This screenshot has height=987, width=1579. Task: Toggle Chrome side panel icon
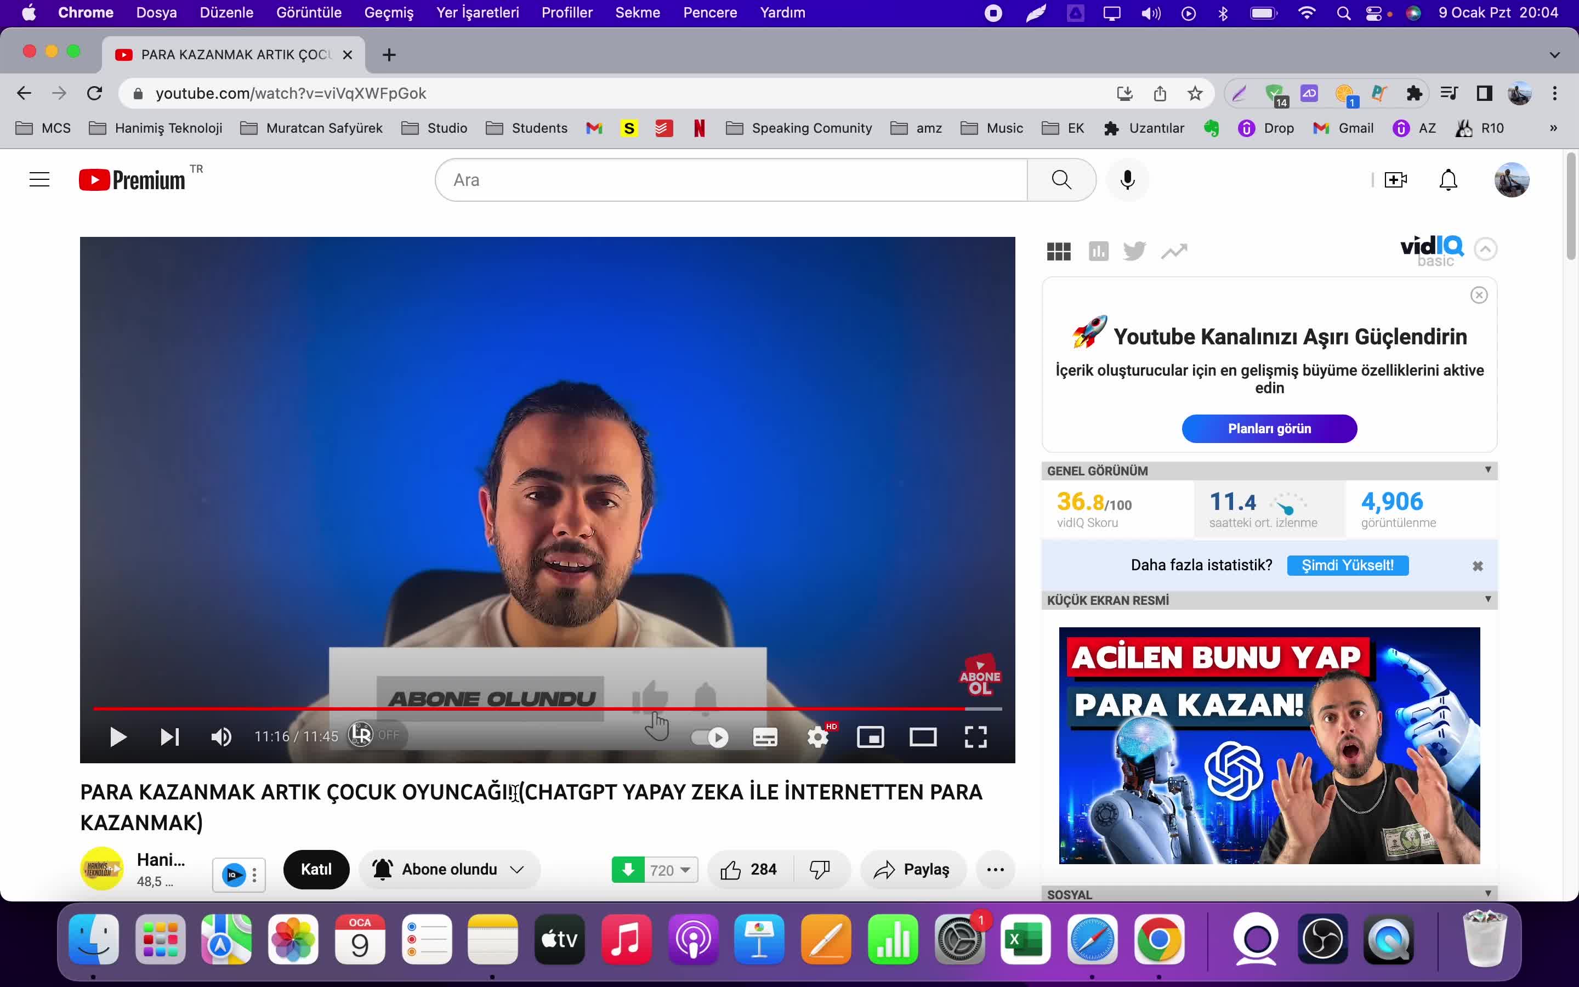pos(1484,93)
